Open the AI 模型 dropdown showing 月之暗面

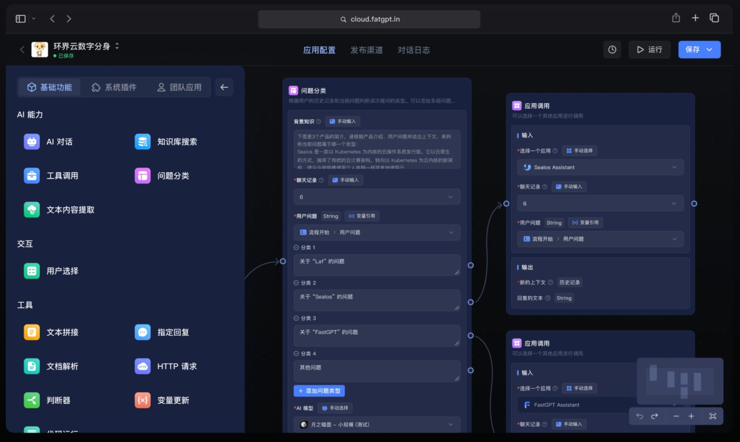(376, 424)
